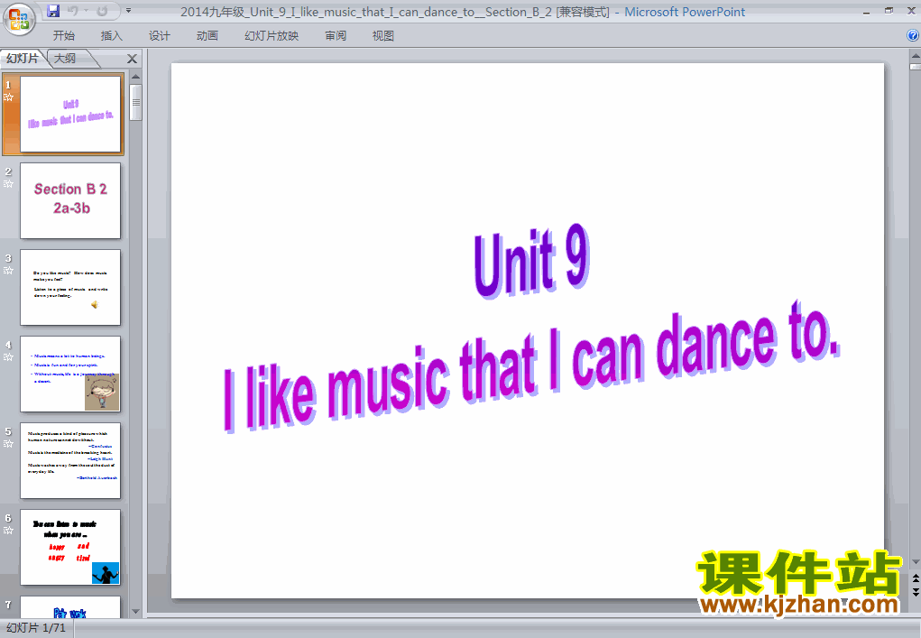Click animation star icon beside slide 6
This screenshot has height=638, width=921.
(8, 531)
